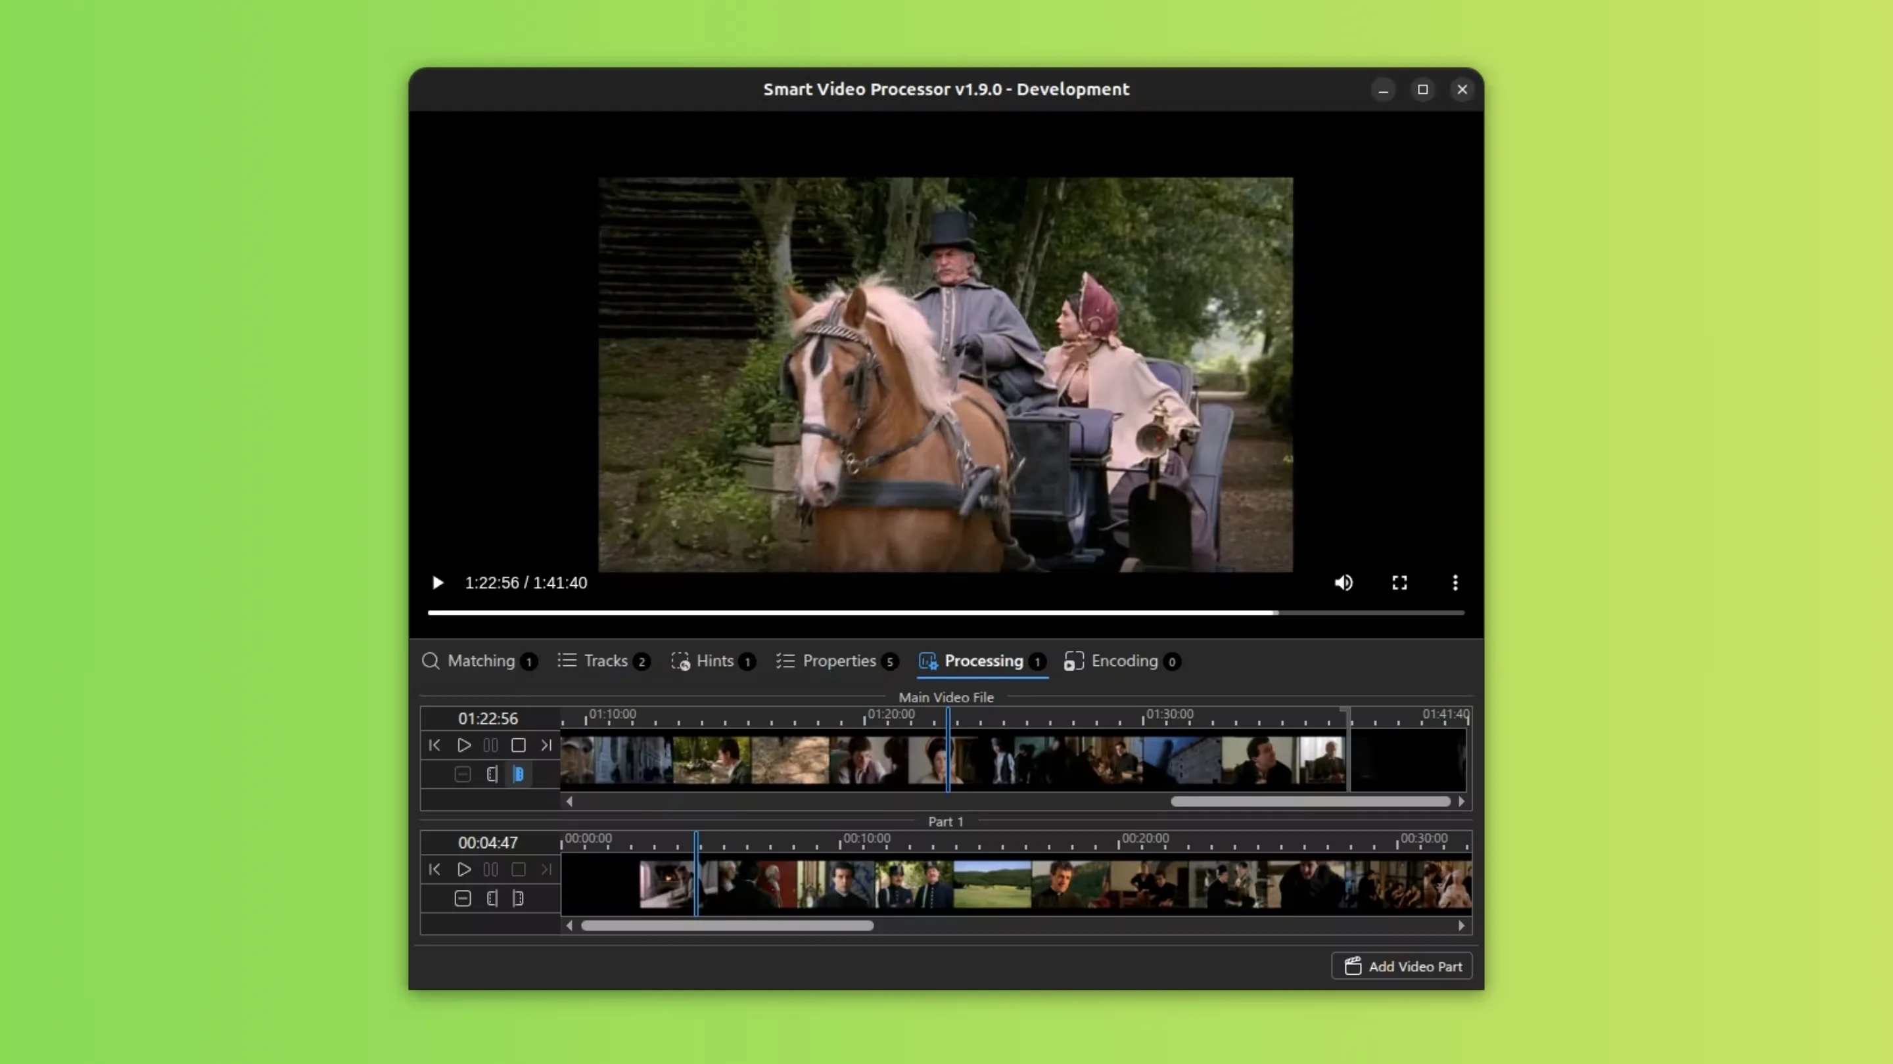Open the player's three-dot options menu
The image size is (1893, 1064).
1455,583
